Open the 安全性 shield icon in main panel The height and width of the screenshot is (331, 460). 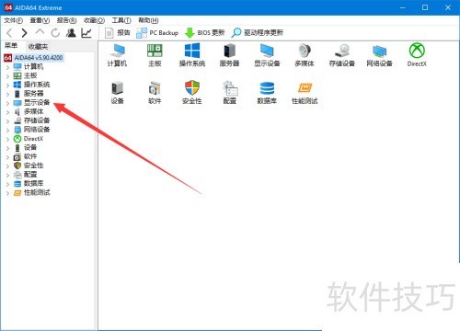click(192, 93)
